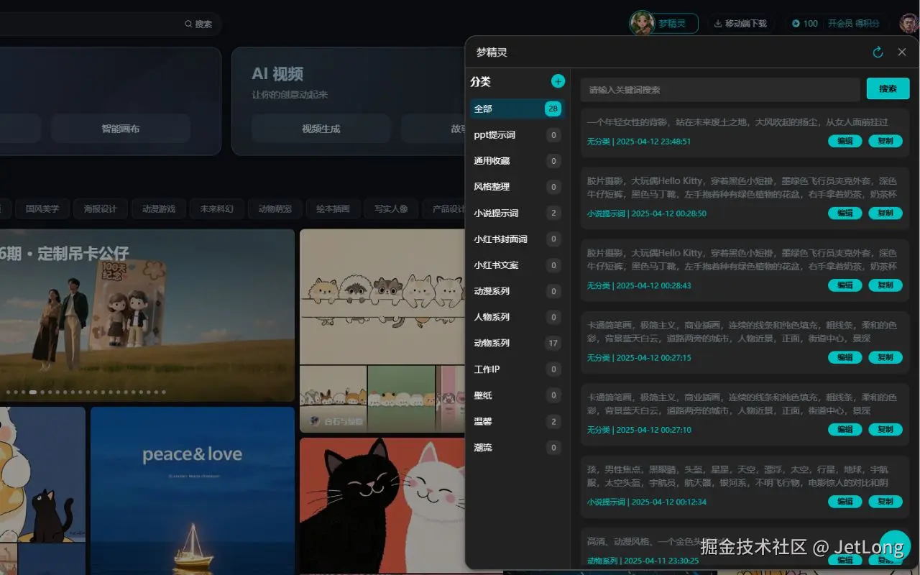Refresh the 梦精灵 panel
This screenshot has width=920, height=575.
[x=878, y=52]
